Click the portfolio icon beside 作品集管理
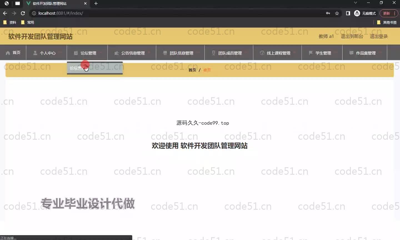The image size is (400, 240). (x=351, y=53)
